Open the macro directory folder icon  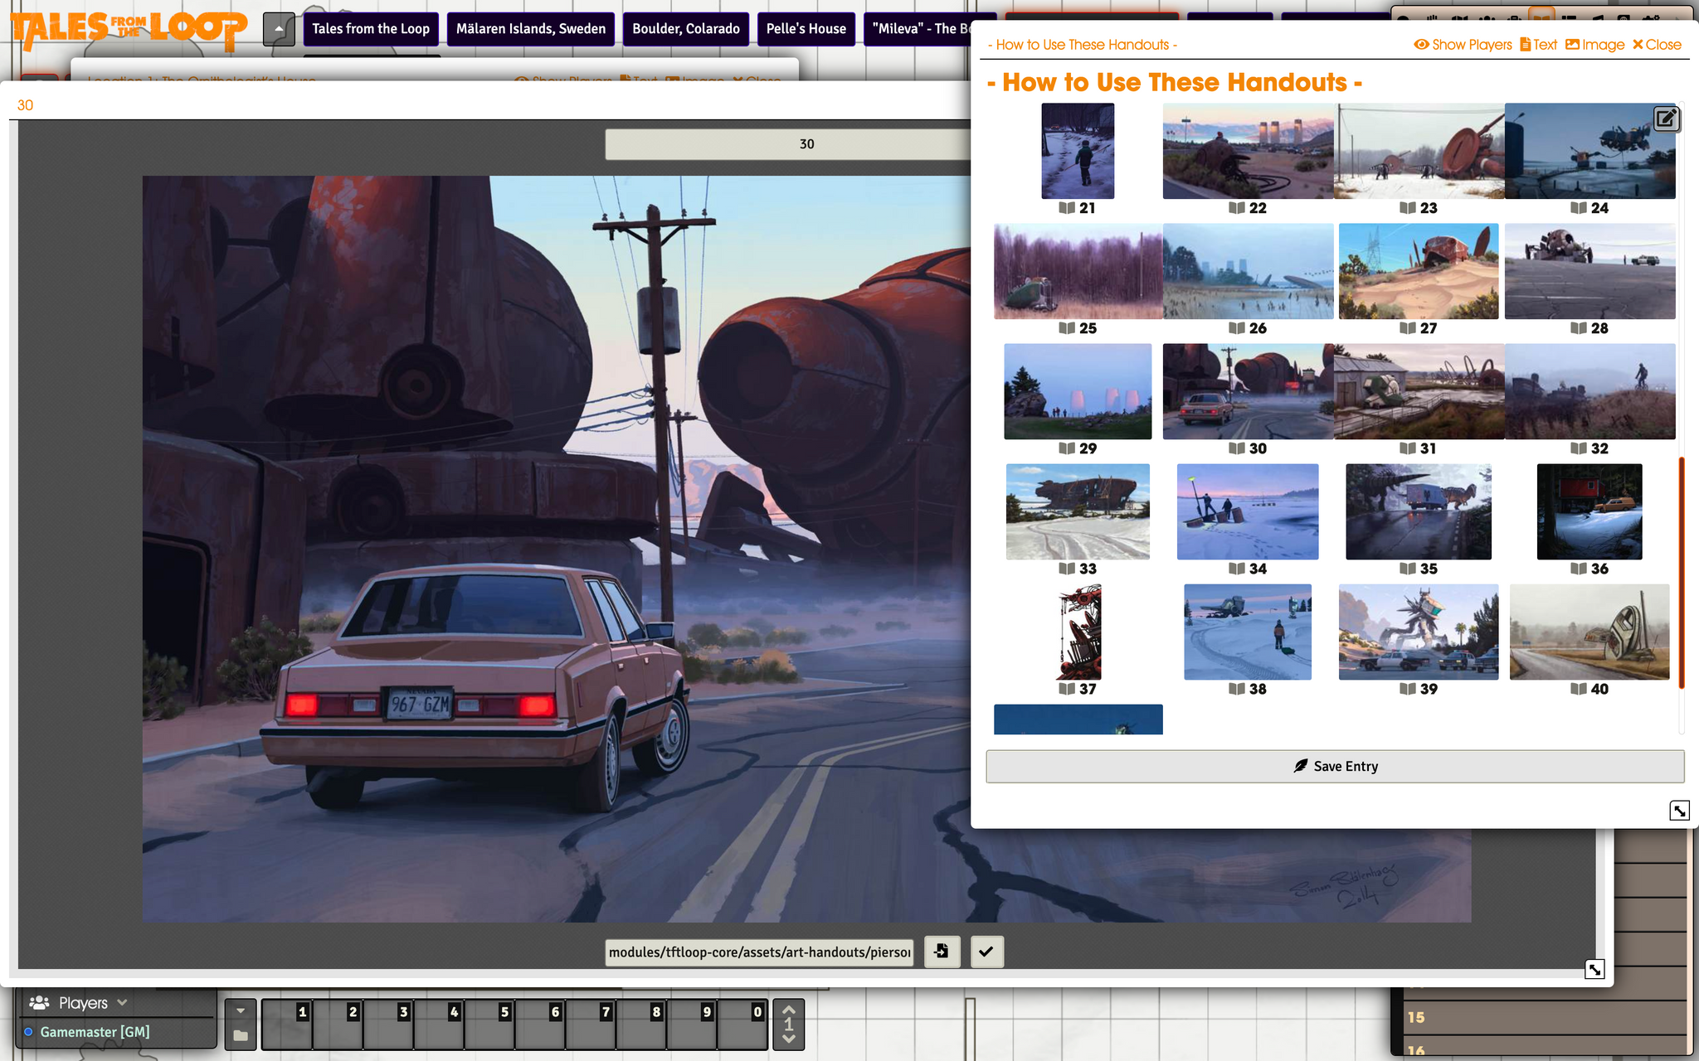coord(241,1035)
